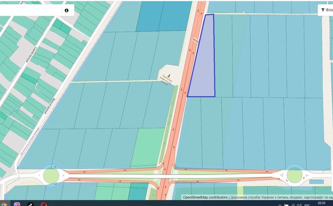Open the OpenStreetMap contributors link
Screen dimensions: 333x206
[x=205, y=197]
